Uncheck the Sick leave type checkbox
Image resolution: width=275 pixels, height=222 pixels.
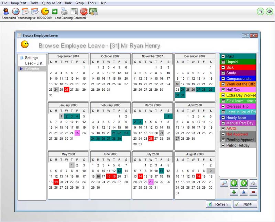[x=223, y=68]
